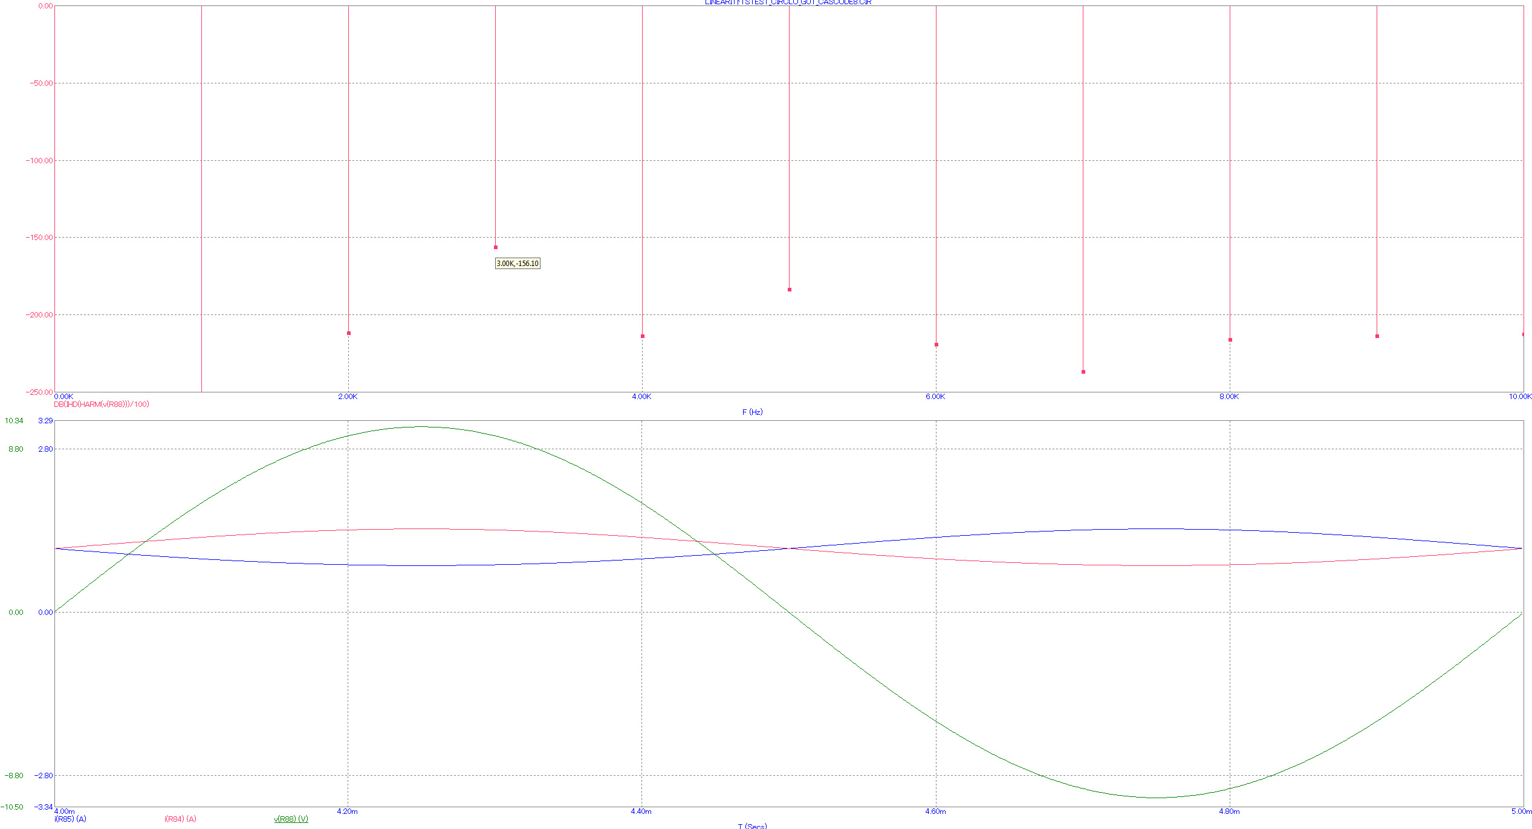Select the 7 kHz harmonic data point marker
This screenshot has height=829, width=1532.
click(x=1083, y=372)
